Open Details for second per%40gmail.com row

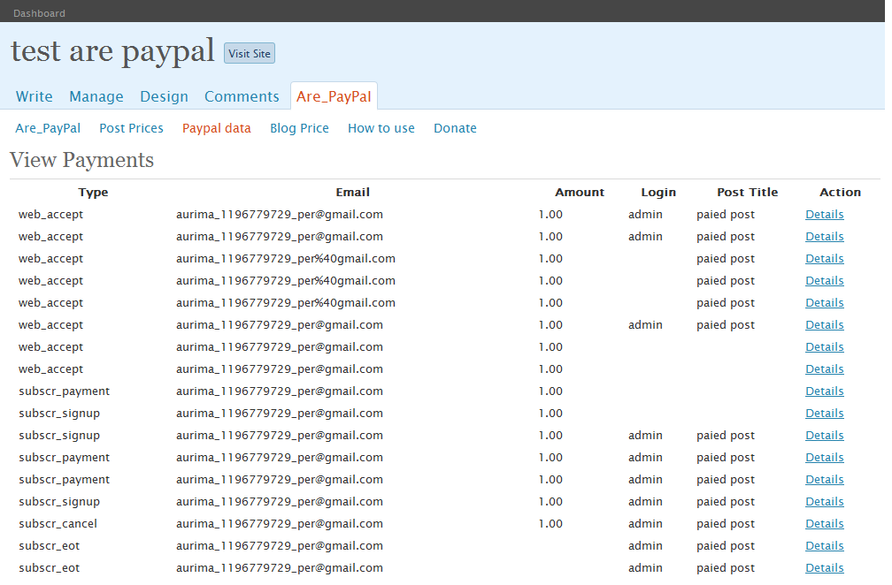click(x=825, y=281)
